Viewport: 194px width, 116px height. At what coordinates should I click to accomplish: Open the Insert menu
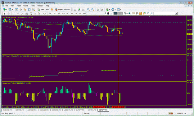[19, 6]
